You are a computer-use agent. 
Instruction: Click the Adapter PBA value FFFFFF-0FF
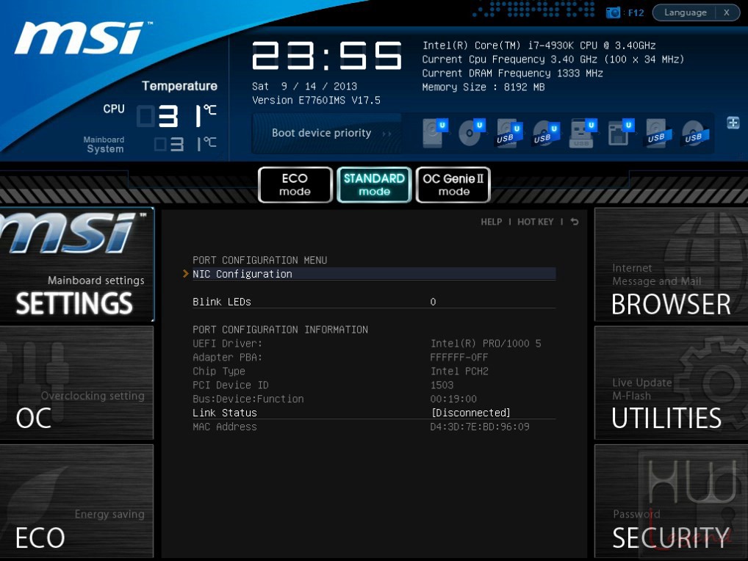click(x=459, y=358)
